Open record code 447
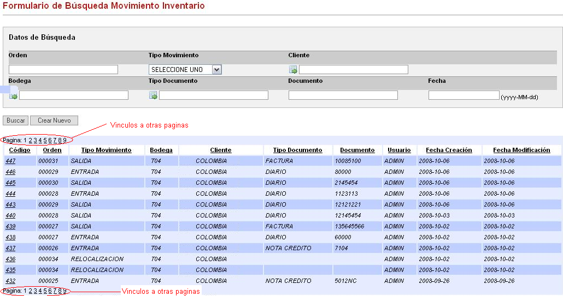This screenshot has width=563, height=296. coord(10,161)
